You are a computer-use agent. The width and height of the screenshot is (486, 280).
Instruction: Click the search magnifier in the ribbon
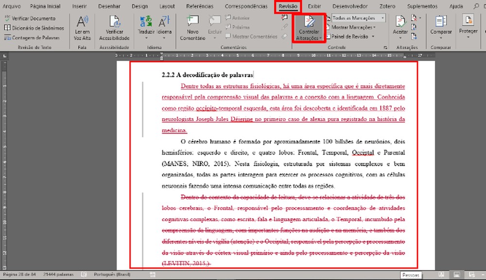476,6
